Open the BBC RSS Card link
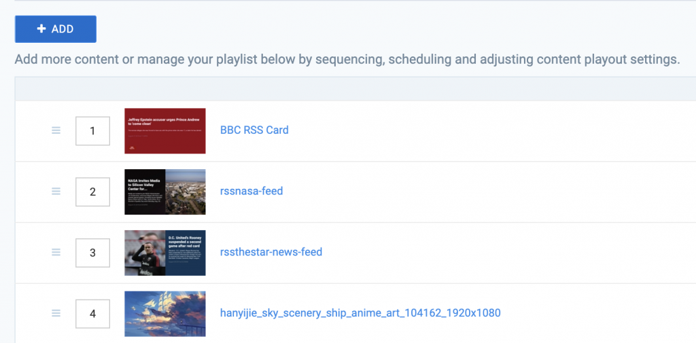 click(x=254, y=130)
